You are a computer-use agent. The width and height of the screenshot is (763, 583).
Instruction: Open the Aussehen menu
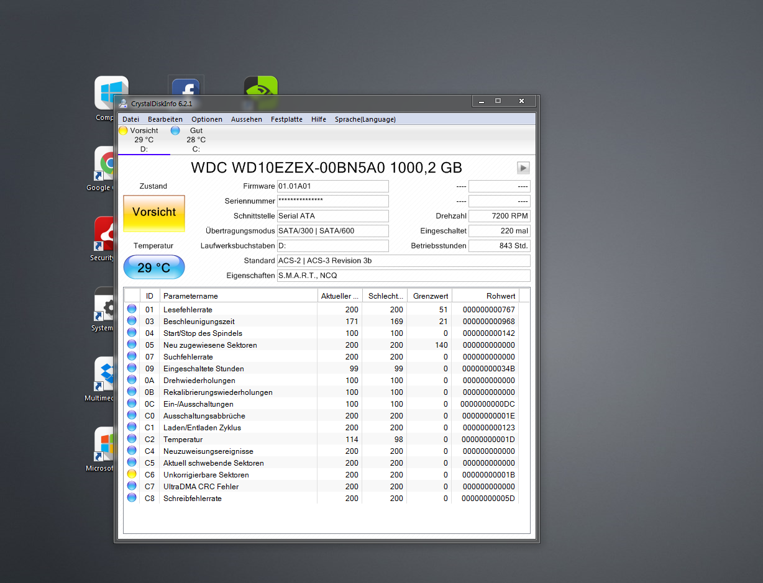click(x=247, y=119)
